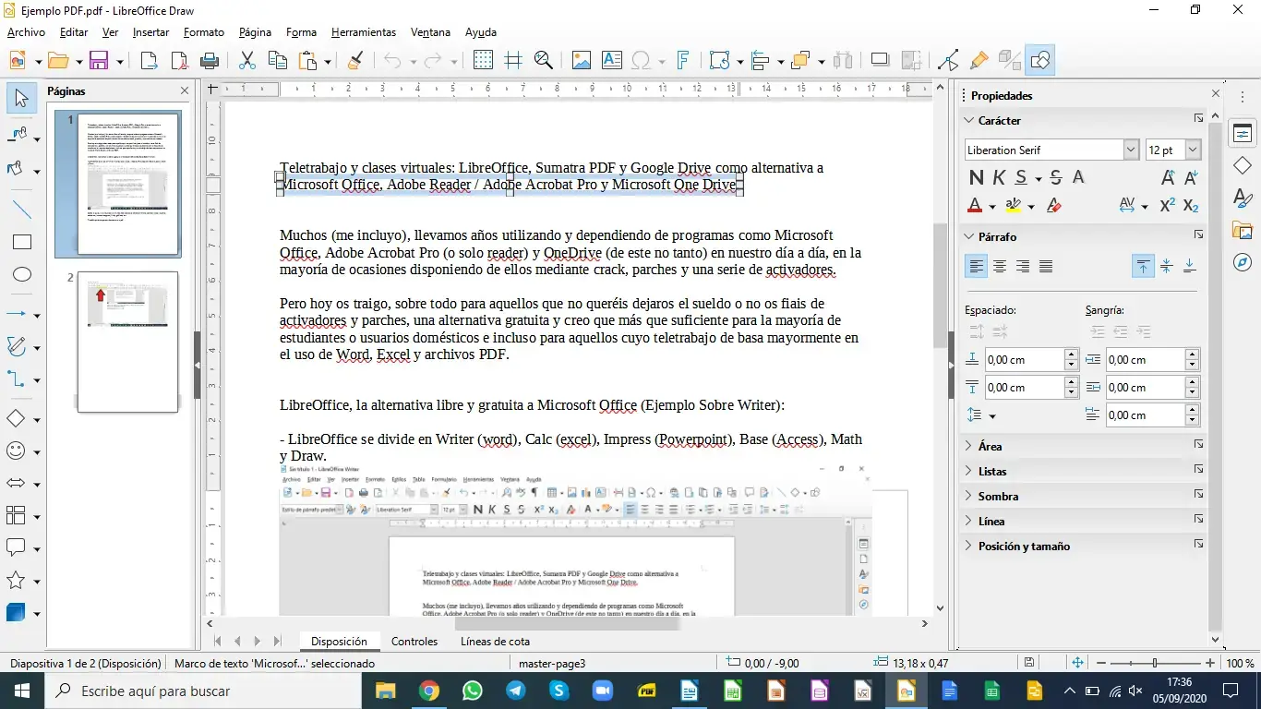
Task: Switch to Líneas de cota tab
Action: click(495, 641)
